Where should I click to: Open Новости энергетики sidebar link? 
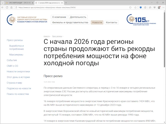point(18,72)
